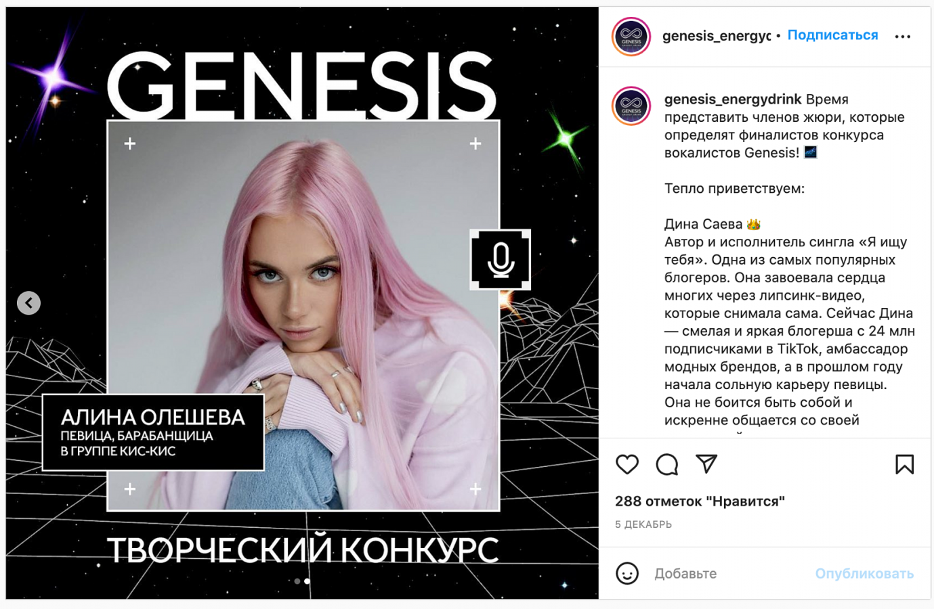The image size is (934, 609).
Task: Click the microphone icon on the image
Action: [501, 260]
